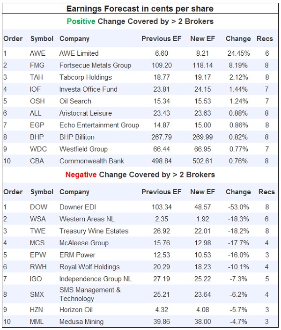Click the Medusa Mining company name
Screen dimensions: 281x330
pyautogui.click(x=82, y=321)
